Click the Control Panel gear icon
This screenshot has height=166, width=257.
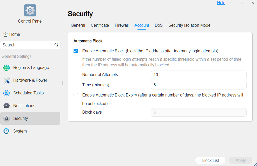[30, 10]
